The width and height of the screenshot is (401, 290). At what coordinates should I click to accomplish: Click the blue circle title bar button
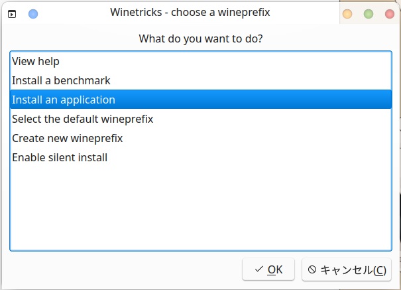coord(34,13)
